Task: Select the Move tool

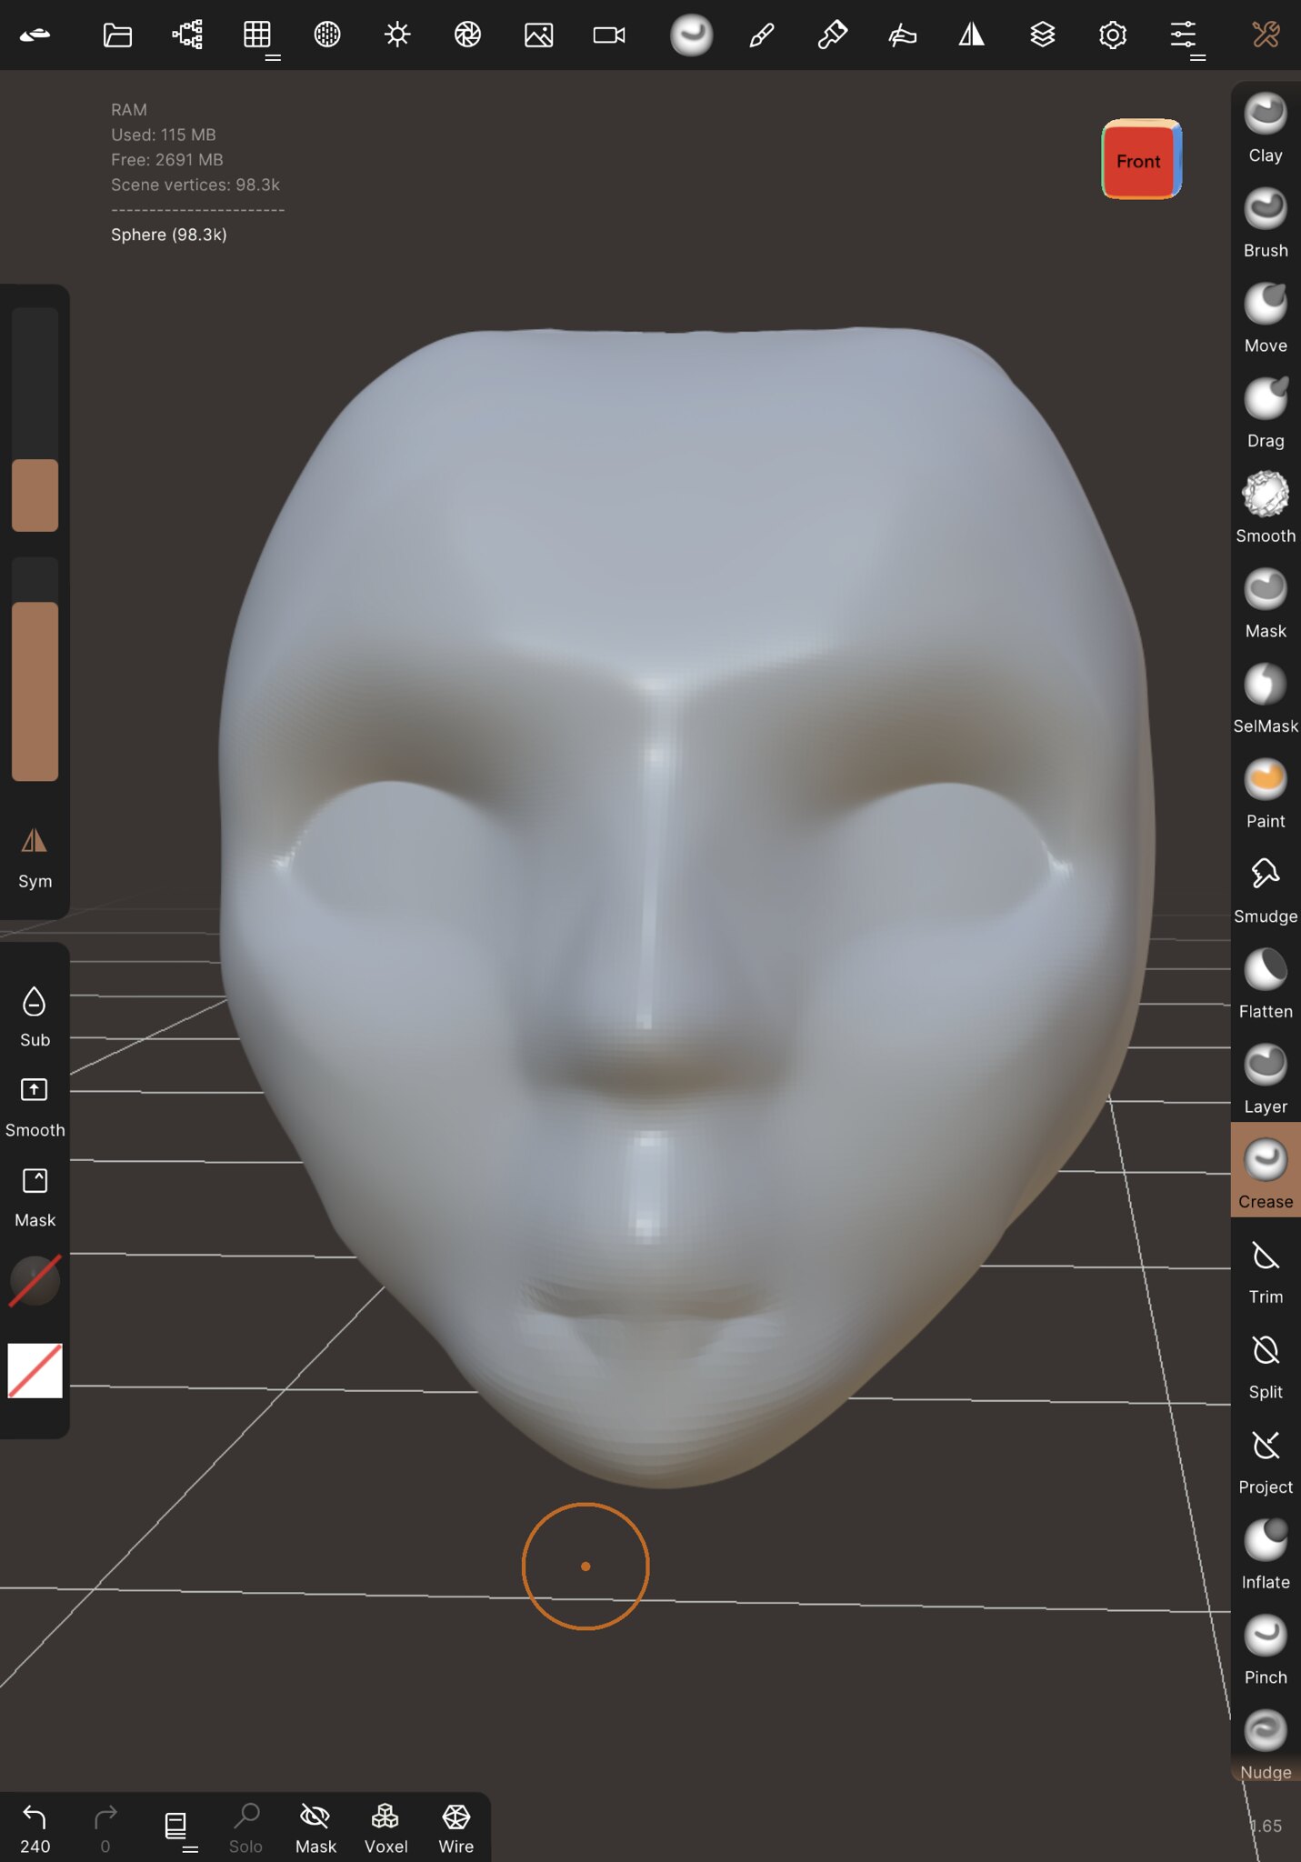Action: [1265, 319]
